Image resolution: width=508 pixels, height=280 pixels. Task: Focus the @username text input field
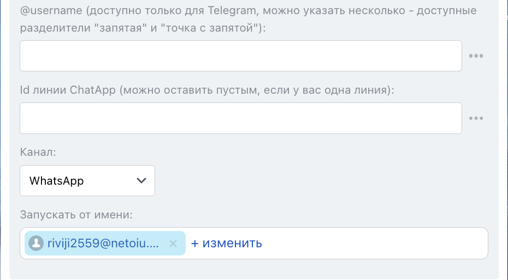pos(240,56)
